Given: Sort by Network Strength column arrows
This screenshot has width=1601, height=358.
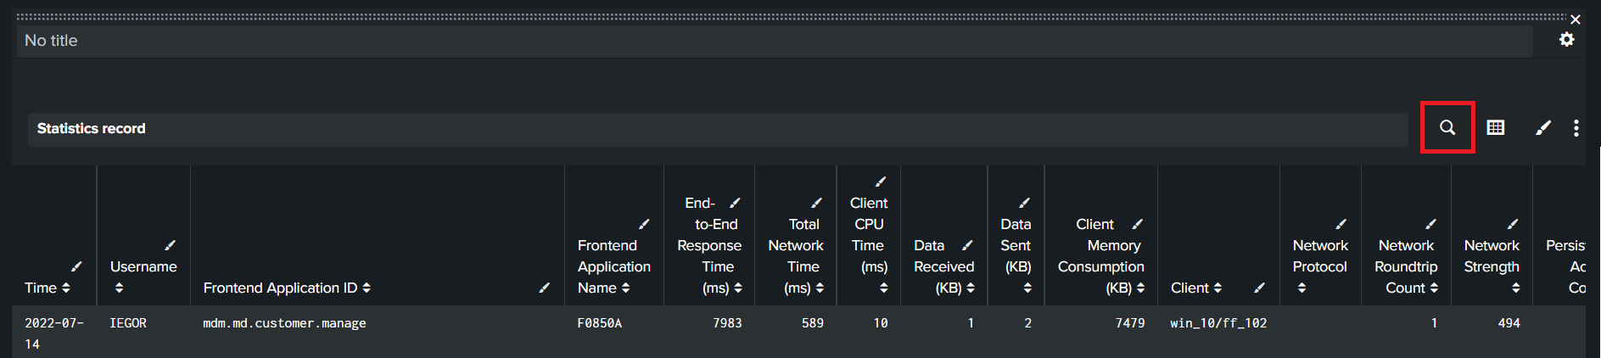Looking at the screenshot, I should 1516,288.
